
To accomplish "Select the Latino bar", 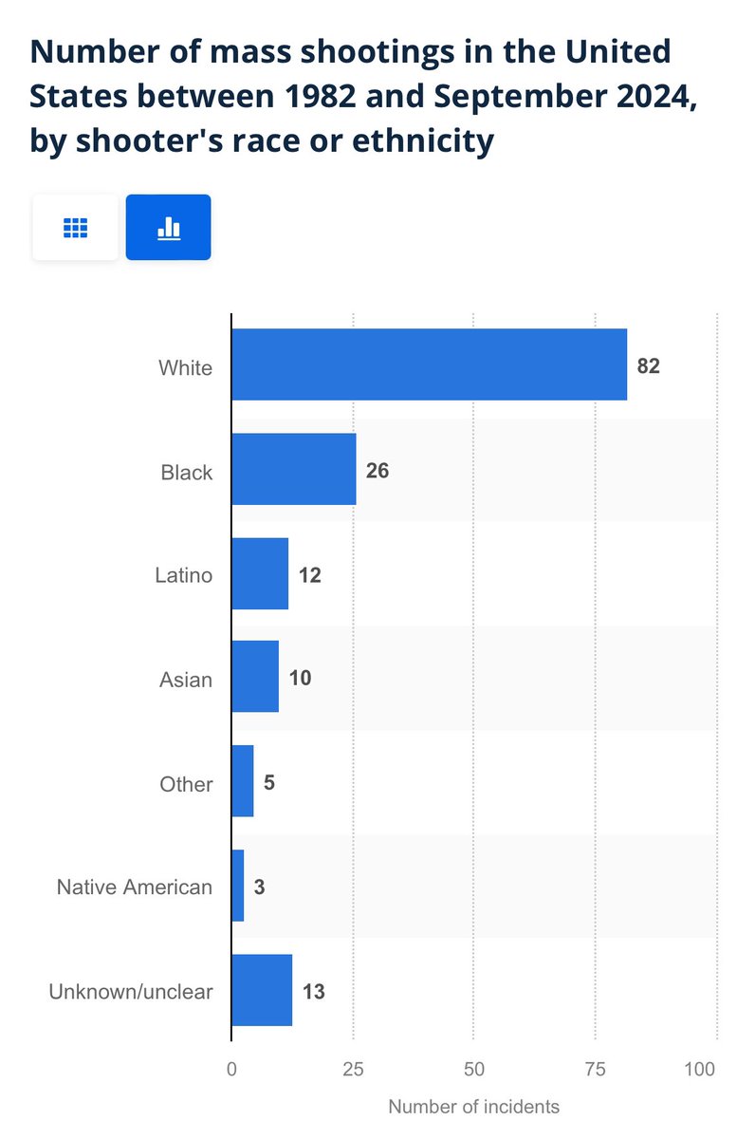I will point(260,573).
